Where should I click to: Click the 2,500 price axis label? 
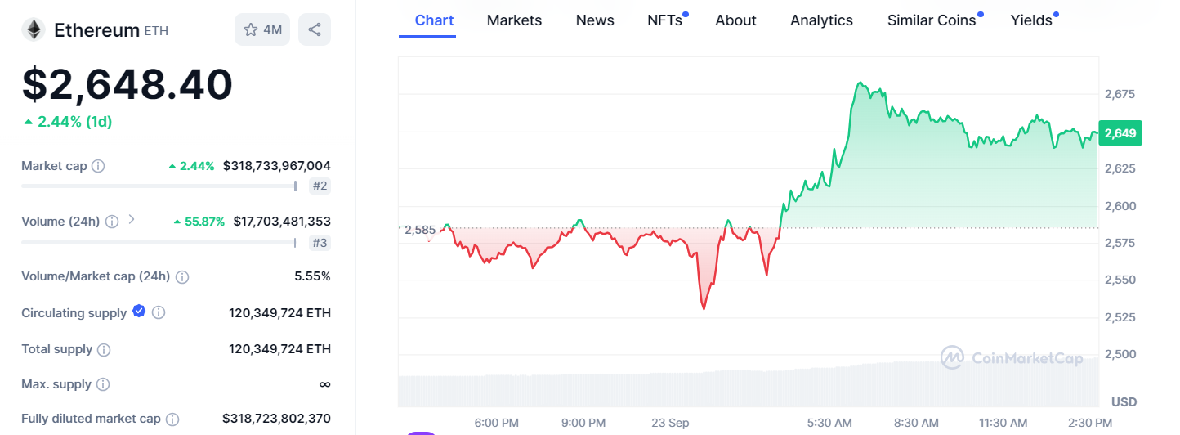1120,354
